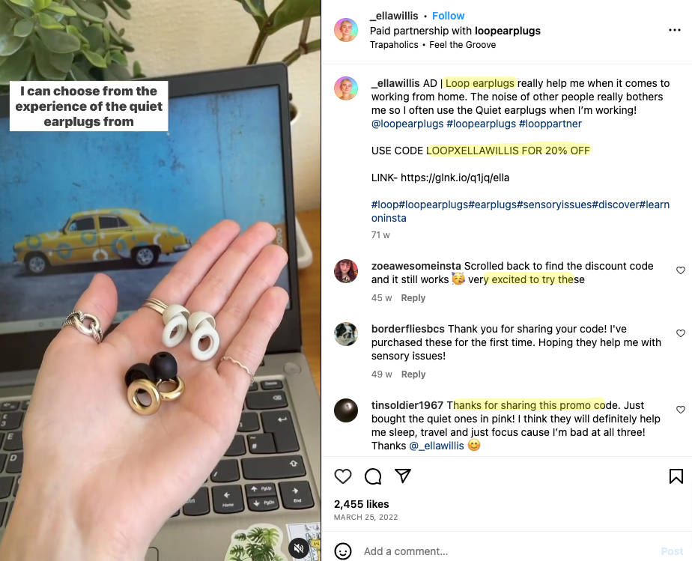The image size is (692, 561).
Task: Like borderfliesbcs's comment heart
Action: click(681, 333)
